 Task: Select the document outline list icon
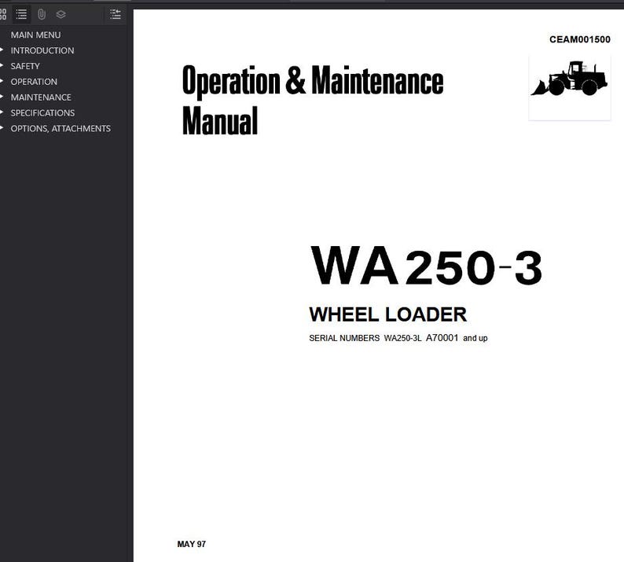point(21,15)
